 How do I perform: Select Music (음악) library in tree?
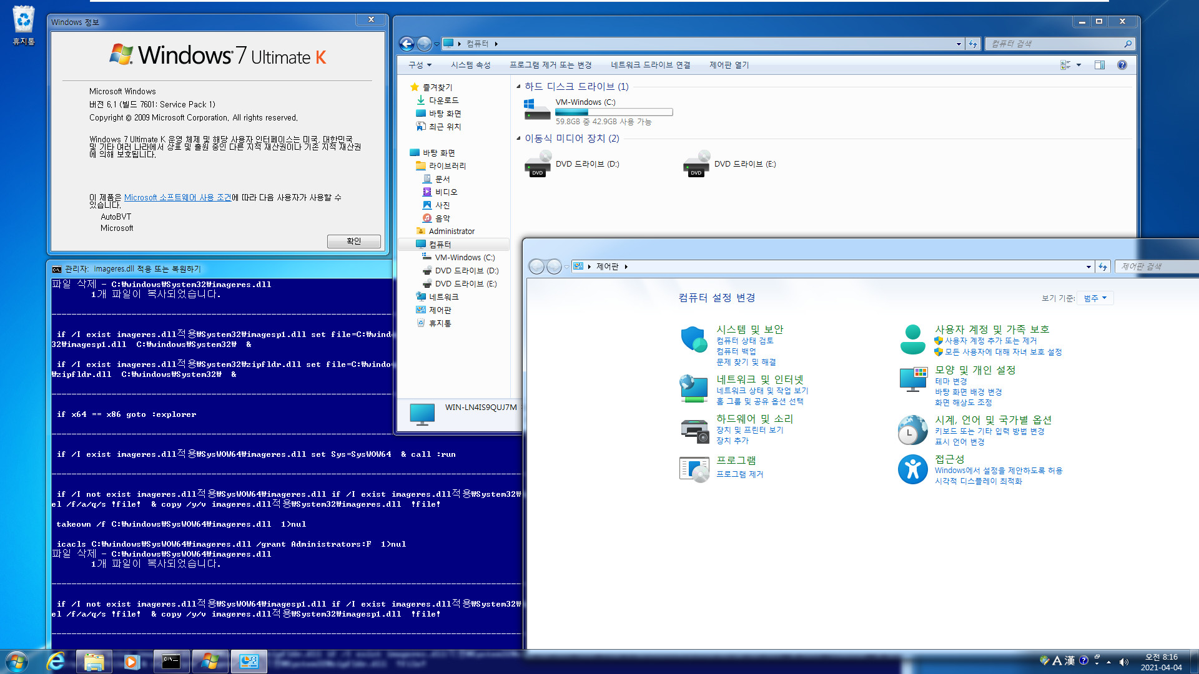click(x=436, y=218)
